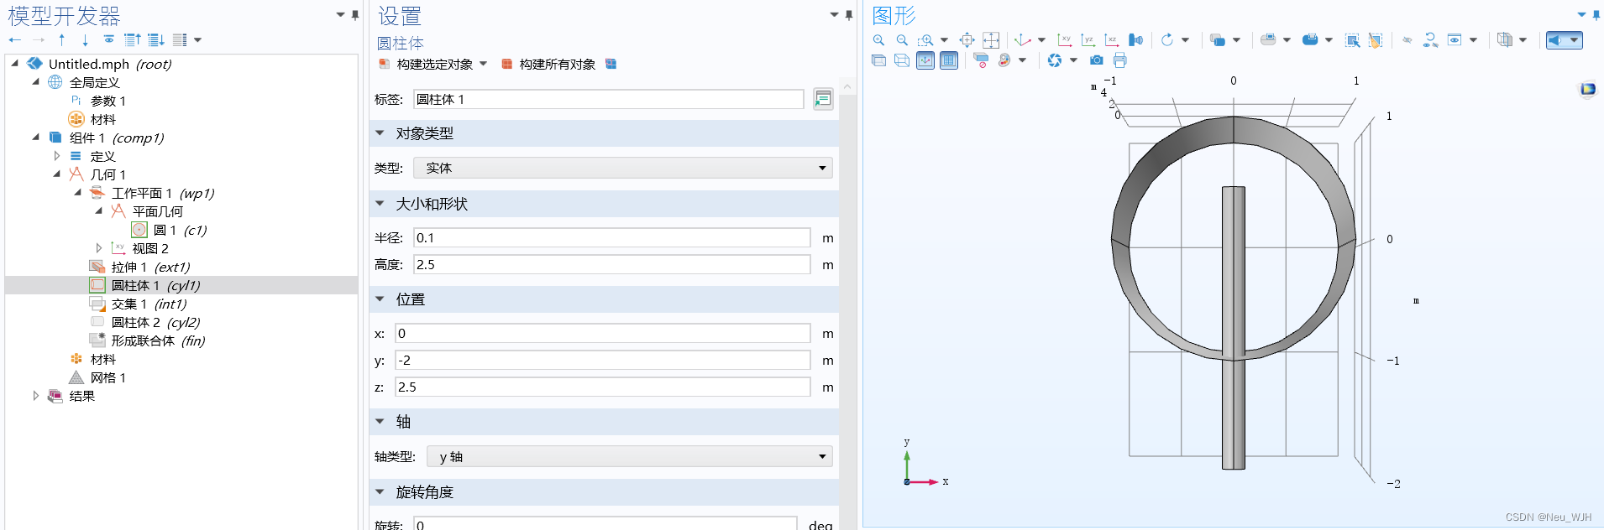Viewport: 1604px width, 530px height.
Task: Switch to the xz view
Action: point(1112,39)
